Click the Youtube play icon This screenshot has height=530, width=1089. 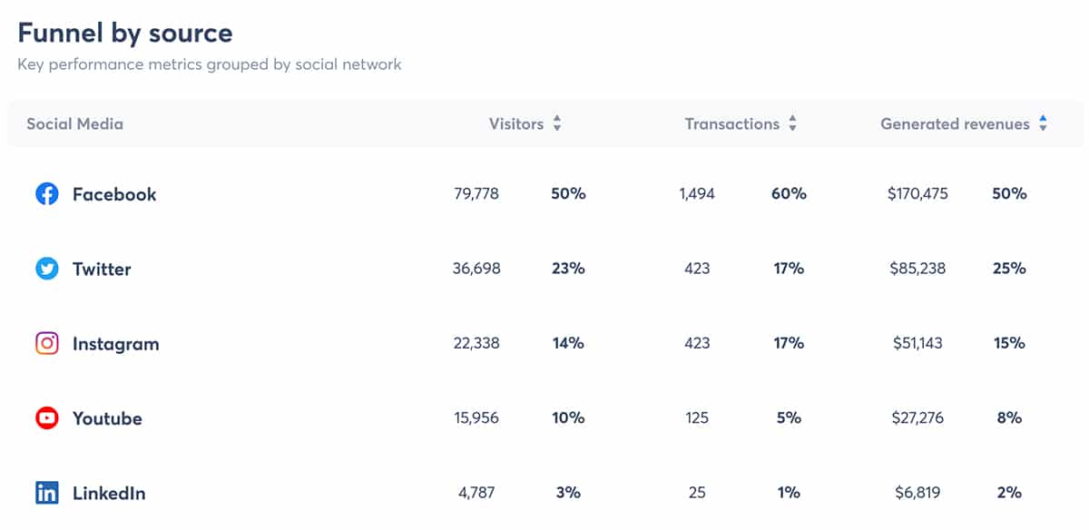[47, 418]
